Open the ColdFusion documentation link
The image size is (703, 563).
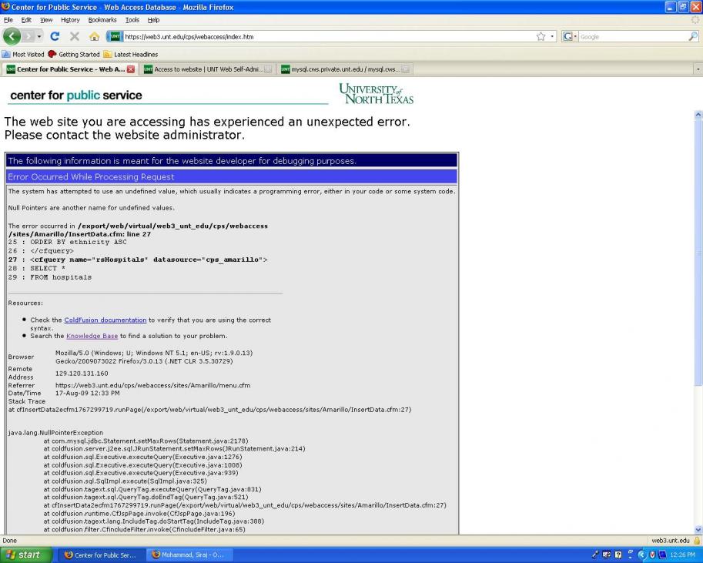105,320
